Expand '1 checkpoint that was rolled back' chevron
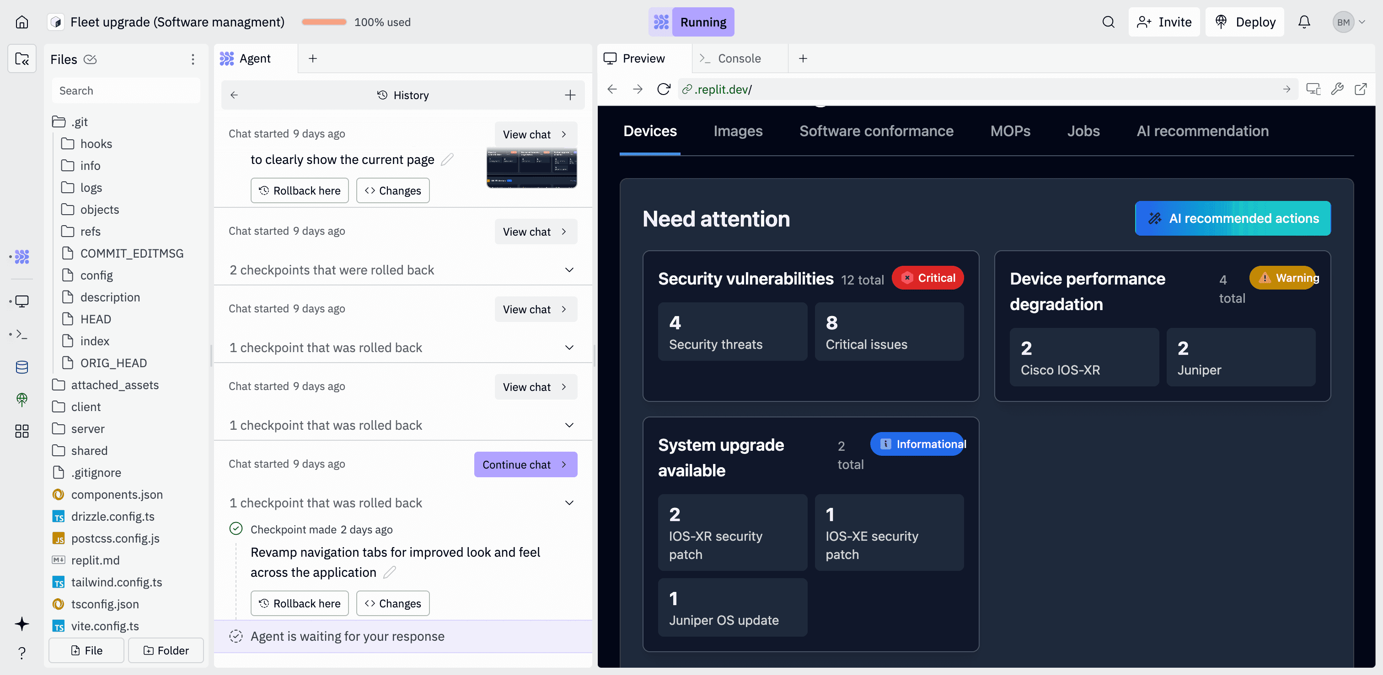1383x675 pixels. [569, 347]
